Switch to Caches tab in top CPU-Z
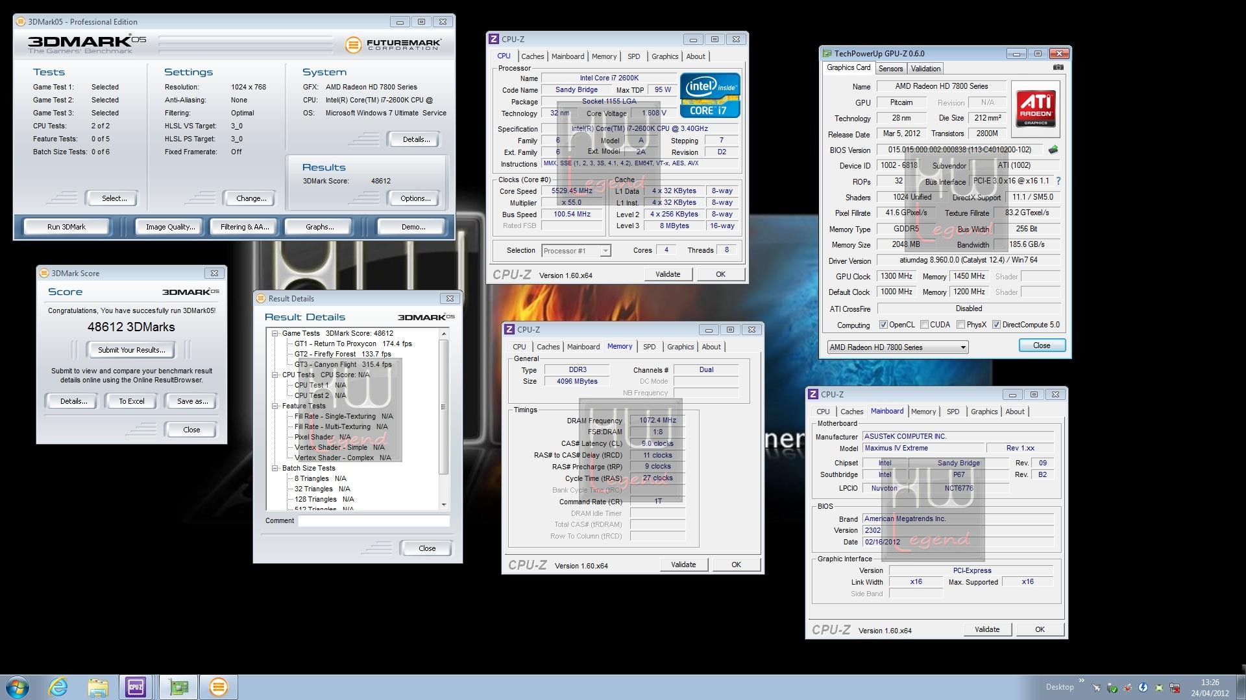 tap(532, 56)
